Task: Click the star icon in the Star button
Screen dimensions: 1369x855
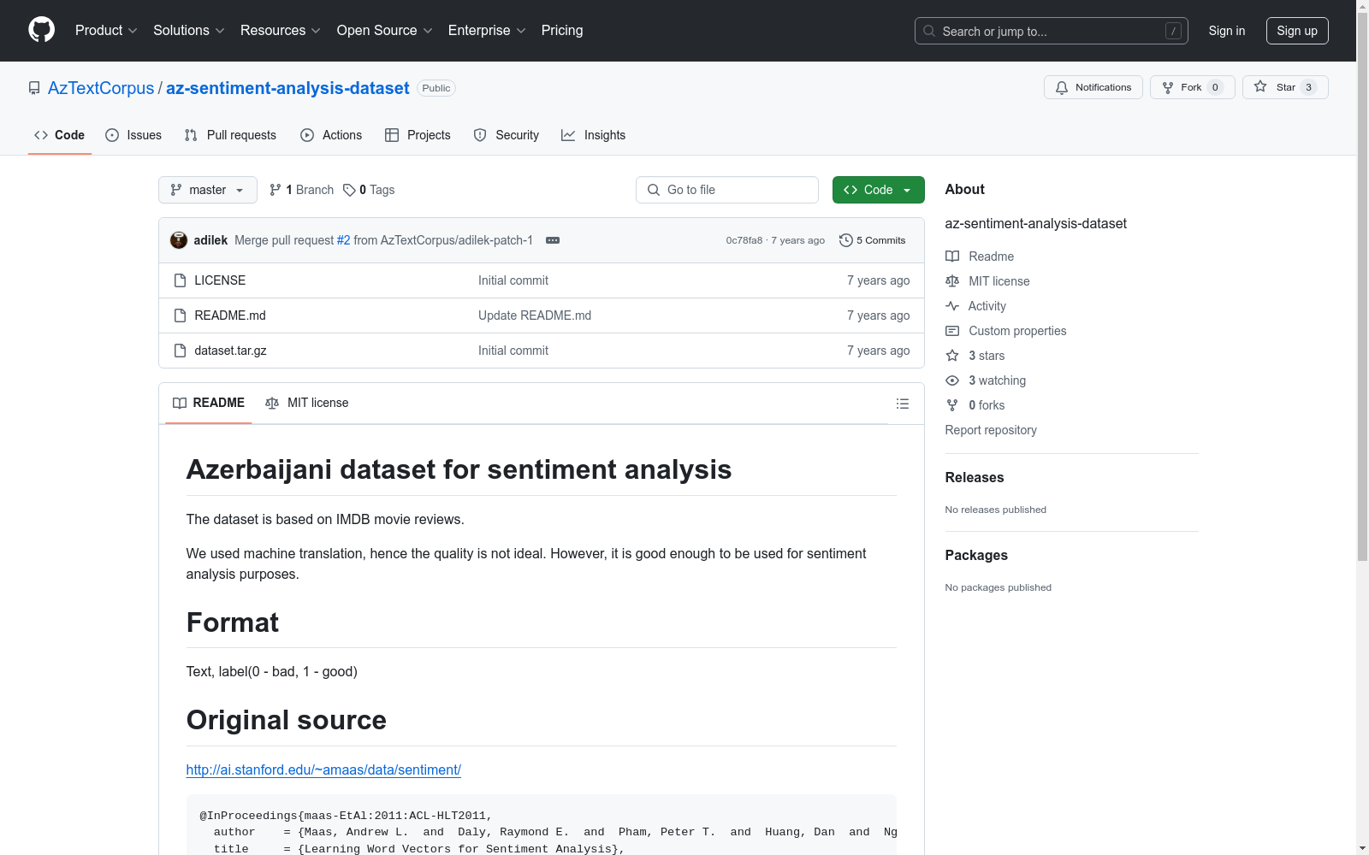Action: (x=1260, y=86)
